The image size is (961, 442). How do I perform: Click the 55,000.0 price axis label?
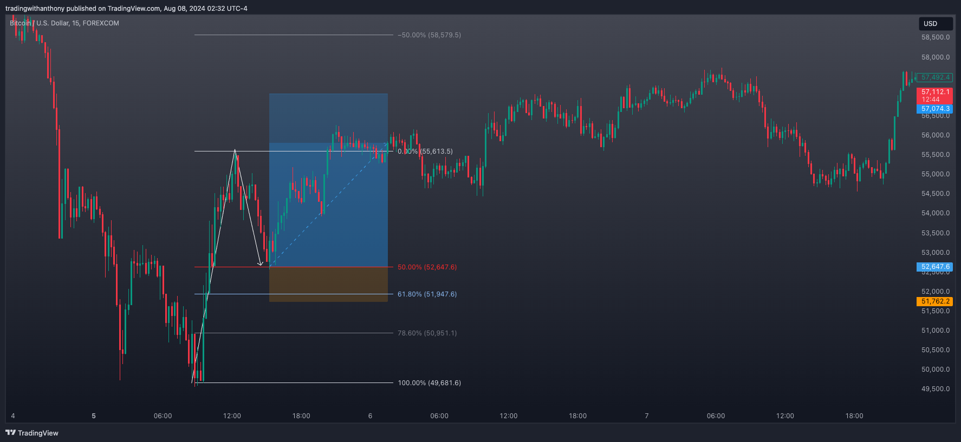pos(936,174)
